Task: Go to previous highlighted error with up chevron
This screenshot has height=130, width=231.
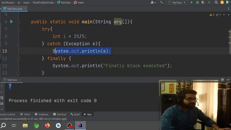Action: pyautogui.click(x=224, y=15)
